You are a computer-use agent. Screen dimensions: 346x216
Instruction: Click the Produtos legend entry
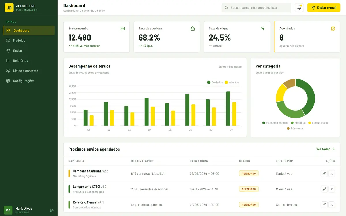[298, 123]
